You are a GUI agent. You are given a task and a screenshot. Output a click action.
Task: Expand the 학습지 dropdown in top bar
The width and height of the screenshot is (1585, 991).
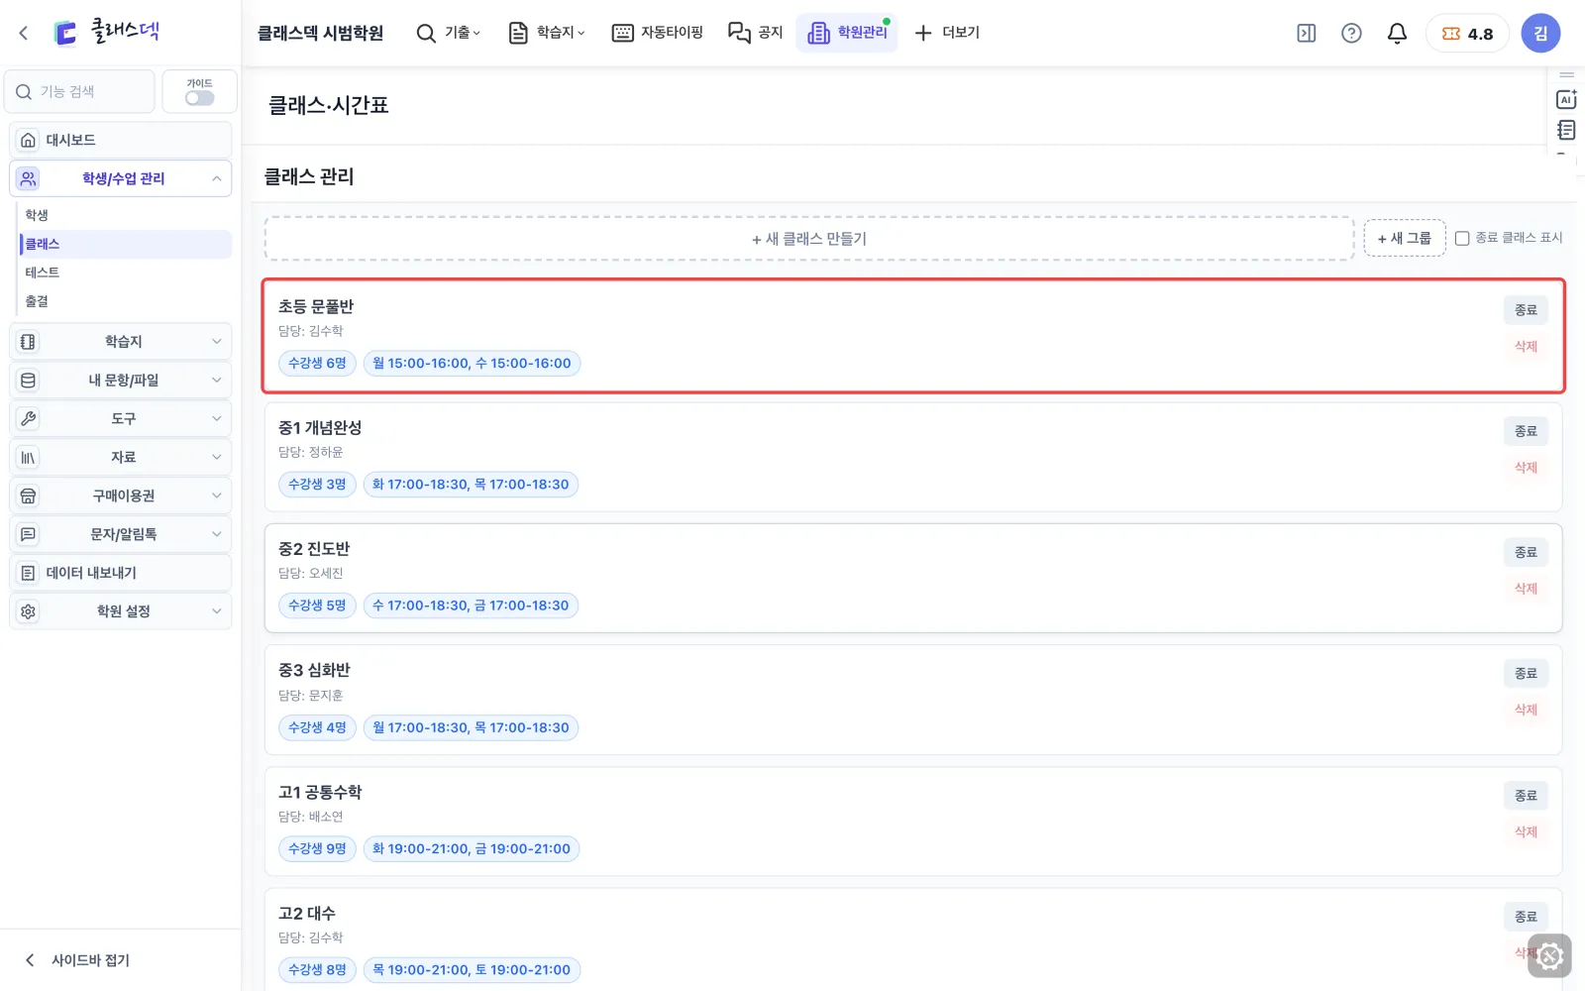(x=547, y=33)
